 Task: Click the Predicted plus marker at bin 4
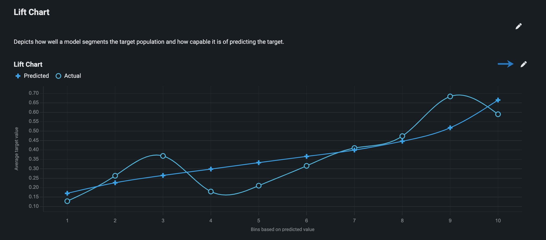pyautogui.click(x=211, y=169)
